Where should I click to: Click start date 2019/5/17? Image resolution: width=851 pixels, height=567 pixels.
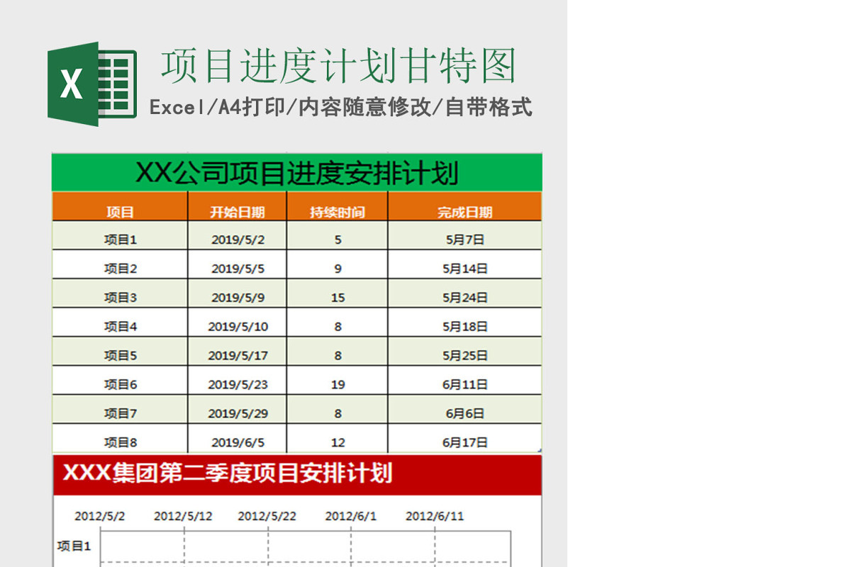click(238, 356)
